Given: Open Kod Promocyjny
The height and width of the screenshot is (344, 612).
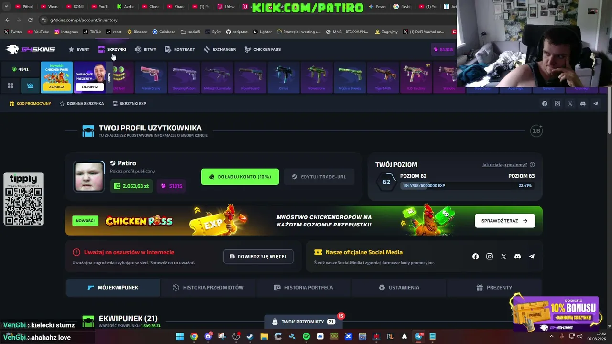Looking at the screenshot, I should coord(30,103).
